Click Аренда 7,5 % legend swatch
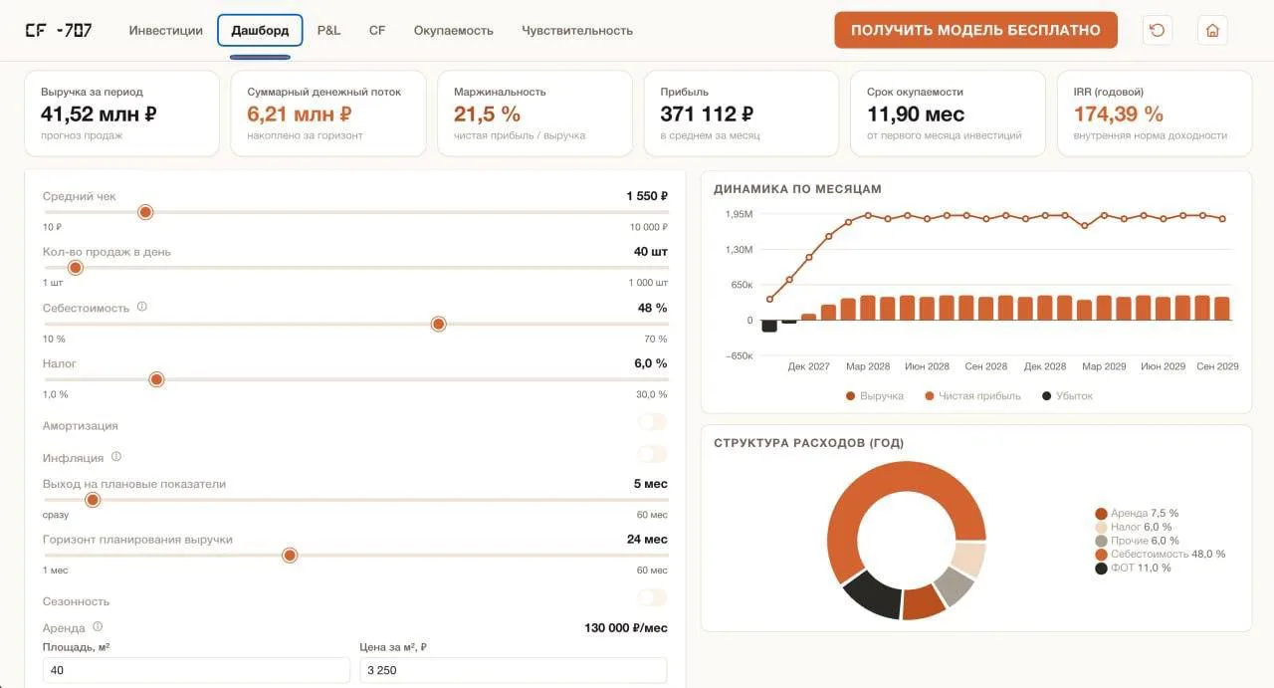Viewport: 1274px width, 688px height. pyautogui.click(x=1101, y=514)
